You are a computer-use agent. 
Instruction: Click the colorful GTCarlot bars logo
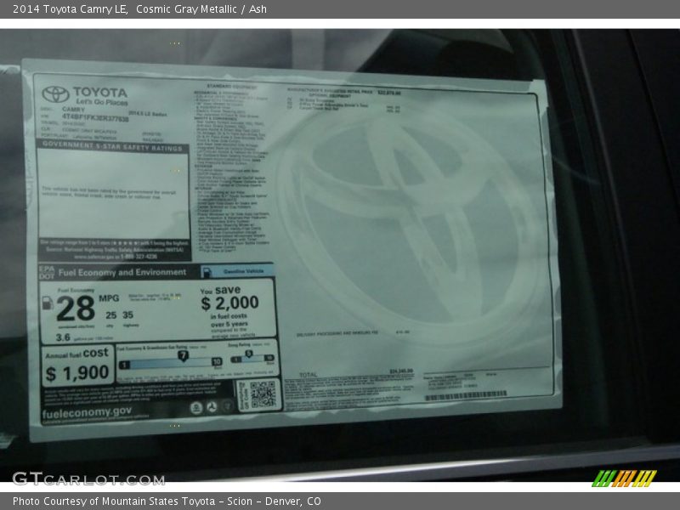tap(626, 478)
